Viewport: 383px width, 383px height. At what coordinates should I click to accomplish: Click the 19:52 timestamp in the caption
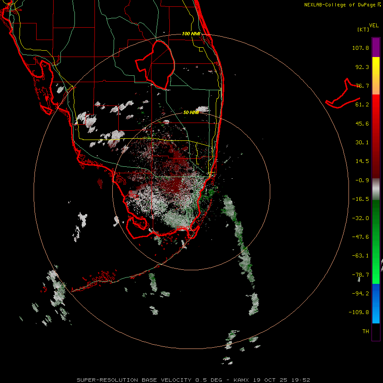pyautogui.click(x=301, y=380)
